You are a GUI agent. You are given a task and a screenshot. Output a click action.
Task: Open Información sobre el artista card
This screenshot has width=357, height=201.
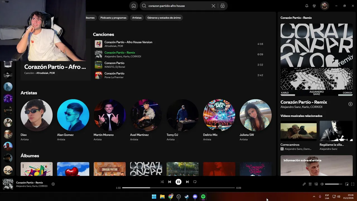317,166
